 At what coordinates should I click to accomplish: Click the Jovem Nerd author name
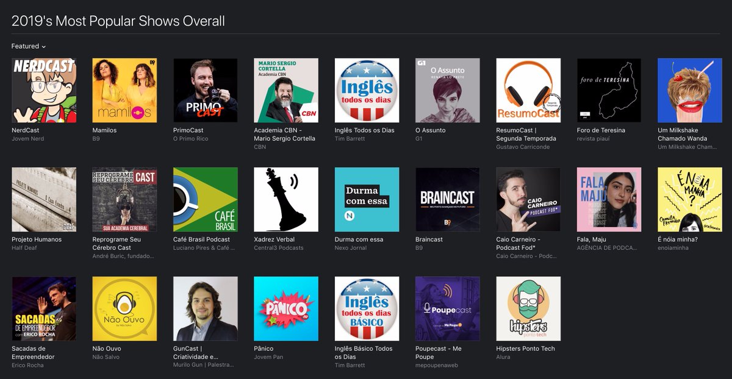(28, 139)
